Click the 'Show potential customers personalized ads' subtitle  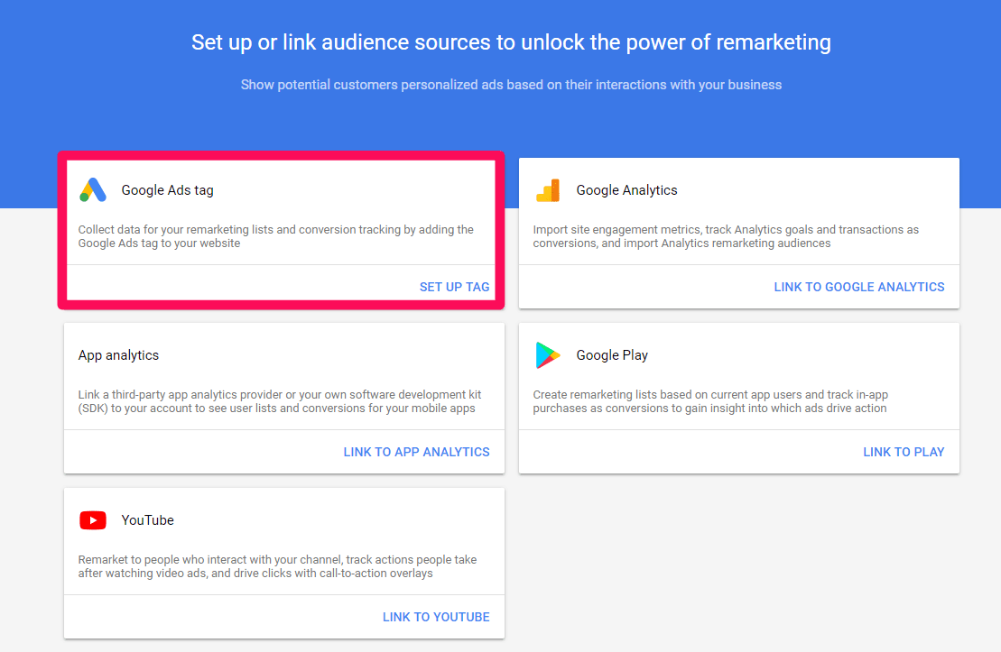click(511, 85)
